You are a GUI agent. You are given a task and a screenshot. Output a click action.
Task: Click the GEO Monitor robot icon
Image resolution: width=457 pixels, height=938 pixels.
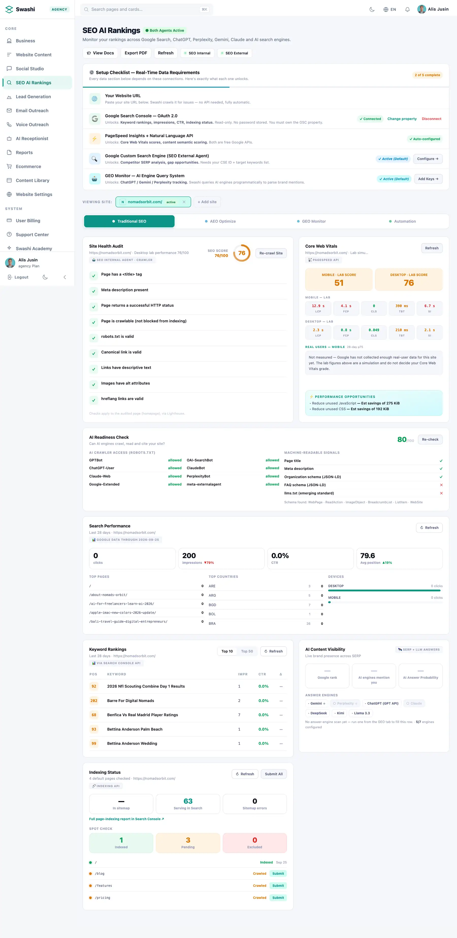(x=95, y=179)
